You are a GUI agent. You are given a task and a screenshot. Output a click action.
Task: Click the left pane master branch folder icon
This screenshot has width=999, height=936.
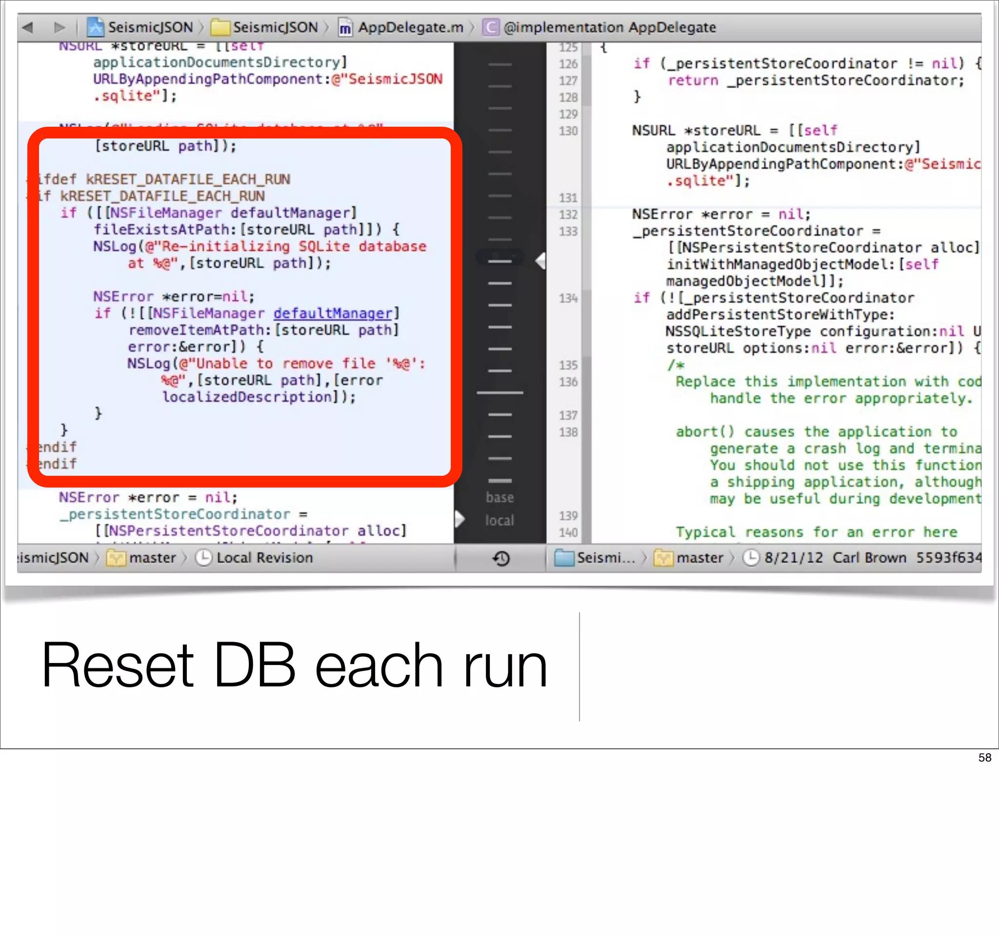(116, 558)
